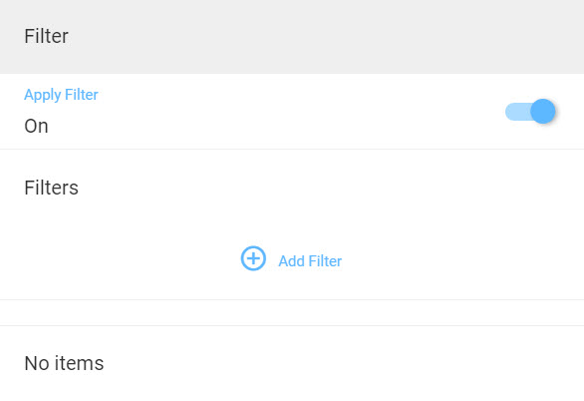Click the empty row above No items
The width and height of the screenshot is (584, 401).
click(292, 312)
